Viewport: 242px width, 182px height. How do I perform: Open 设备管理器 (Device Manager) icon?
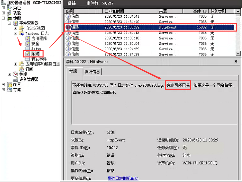(x=15, y=79)
